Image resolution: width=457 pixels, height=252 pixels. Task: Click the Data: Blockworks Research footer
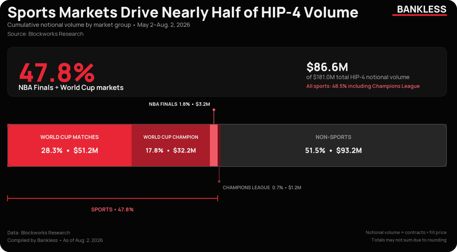[39, 233]
